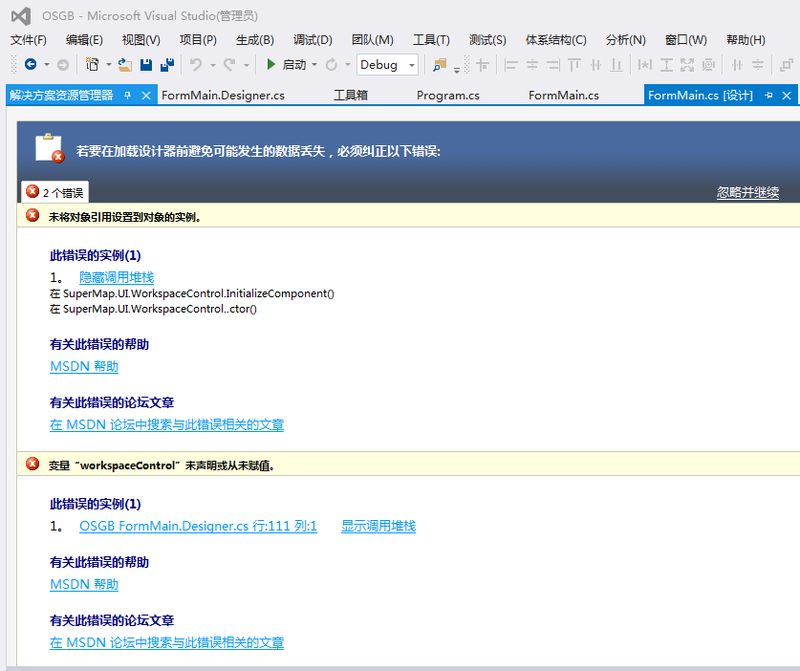
Task: Expand the Navigate Backward history dropdown arrow
Action: [x=47, y=65]
